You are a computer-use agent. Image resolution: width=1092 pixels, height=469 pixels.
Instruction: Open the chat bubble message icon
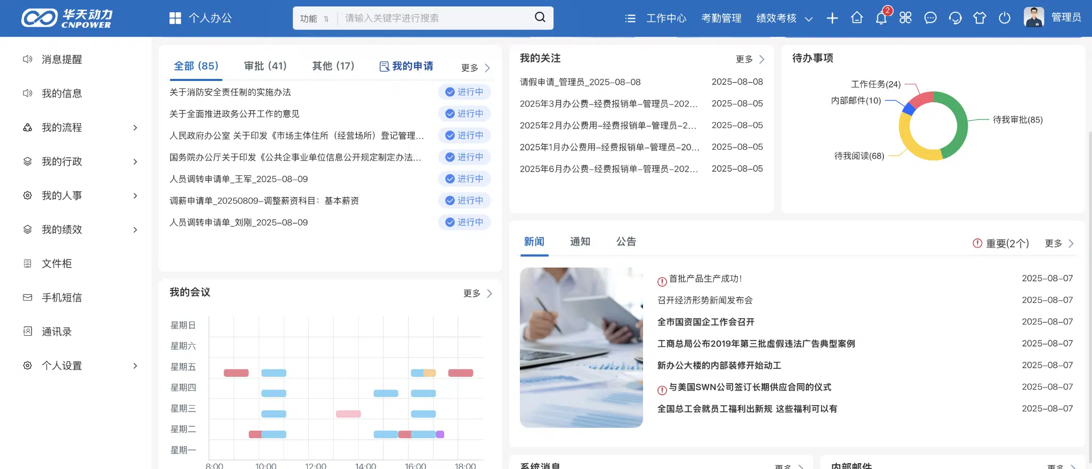[x=930, y=18]
